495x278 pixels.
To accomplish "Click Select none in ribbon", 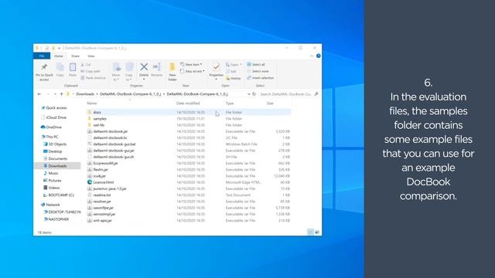I will click(258, 71).
